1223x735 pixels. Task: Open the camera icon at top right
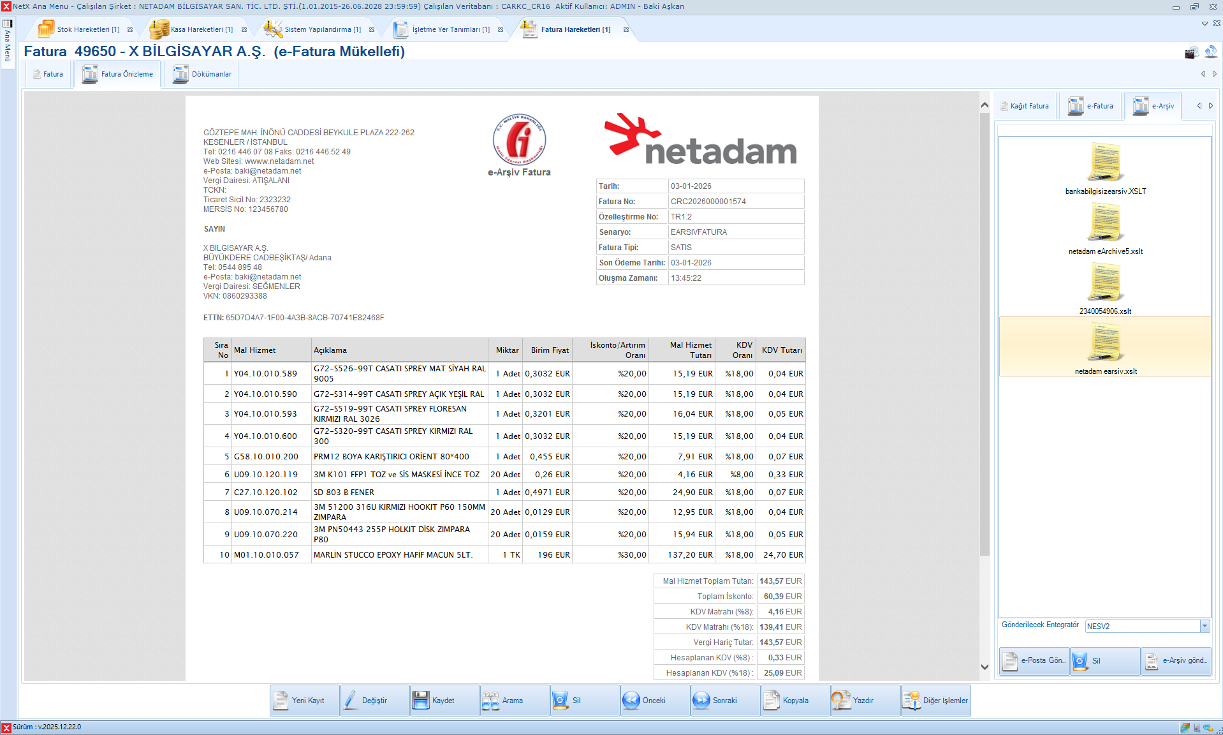(1190, 53)
